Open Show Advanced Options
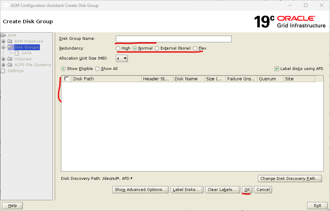This screenshot has height=211, width=330. coord(141,190)
